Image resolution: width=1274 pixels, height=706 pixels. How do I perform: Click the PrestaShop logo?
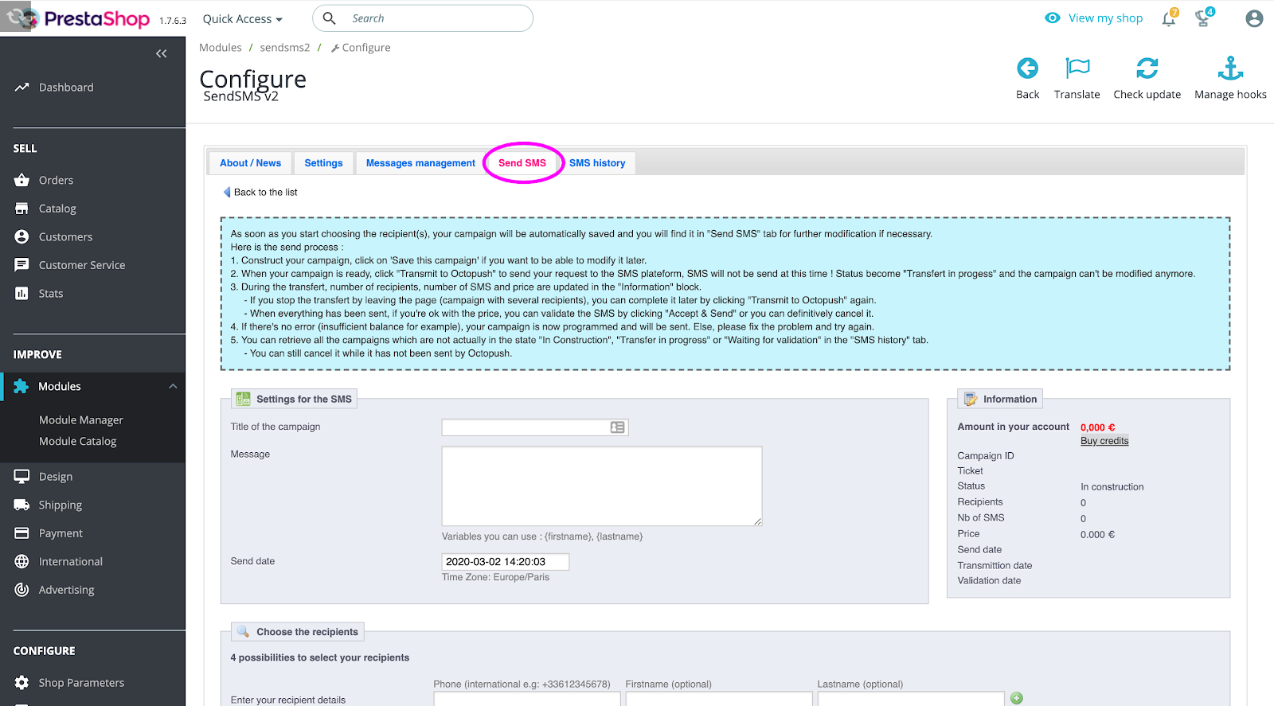point(77,18)
